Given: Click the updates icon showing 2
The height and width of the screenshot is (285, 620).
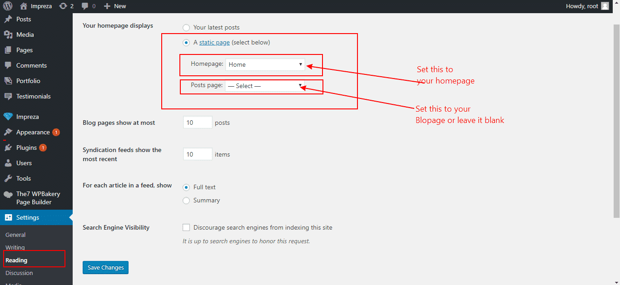Looking at the screenshot, I should tap(63, 6).
